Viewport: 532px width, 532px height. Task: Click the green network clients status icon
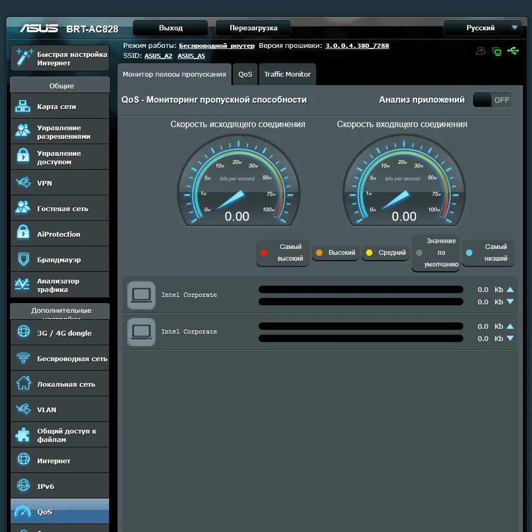pos(497,52)
